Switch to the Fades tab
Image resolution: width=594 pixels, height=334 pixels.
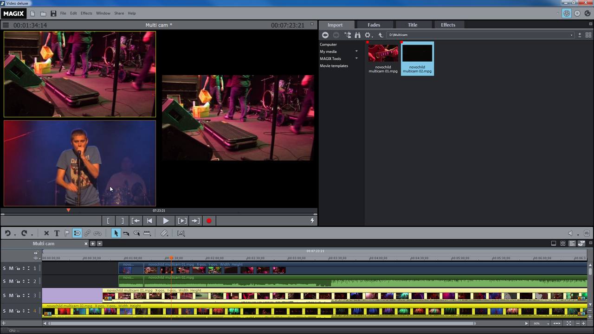[x=374, y=25]
